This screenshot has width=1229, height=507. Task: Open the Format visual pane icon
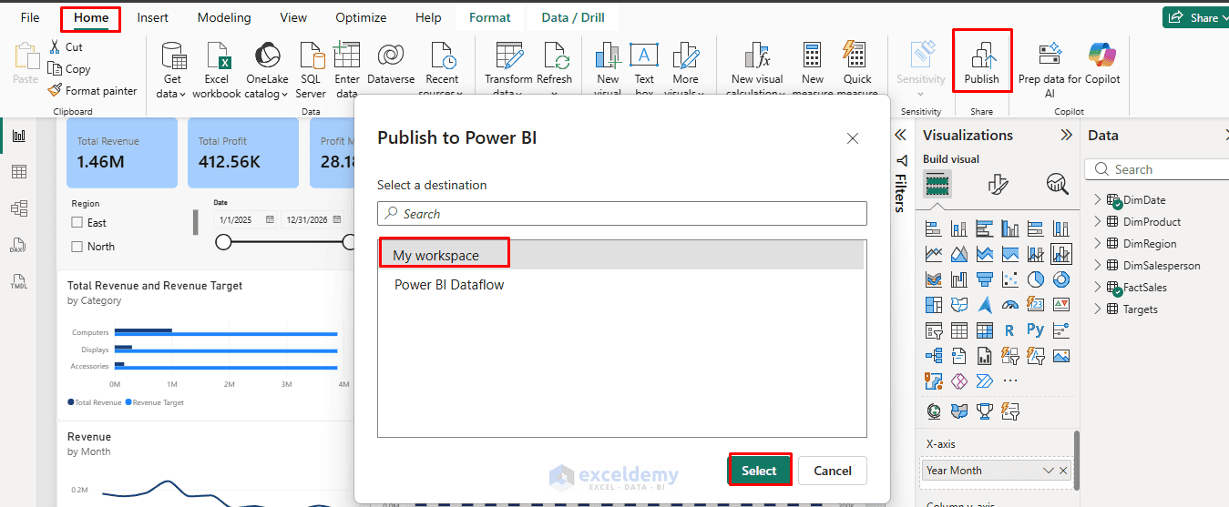998,184
